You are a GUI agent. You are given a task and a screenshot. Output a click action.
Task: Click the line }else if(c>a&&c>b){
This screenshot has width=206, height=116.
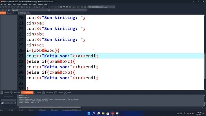[51, 72]
